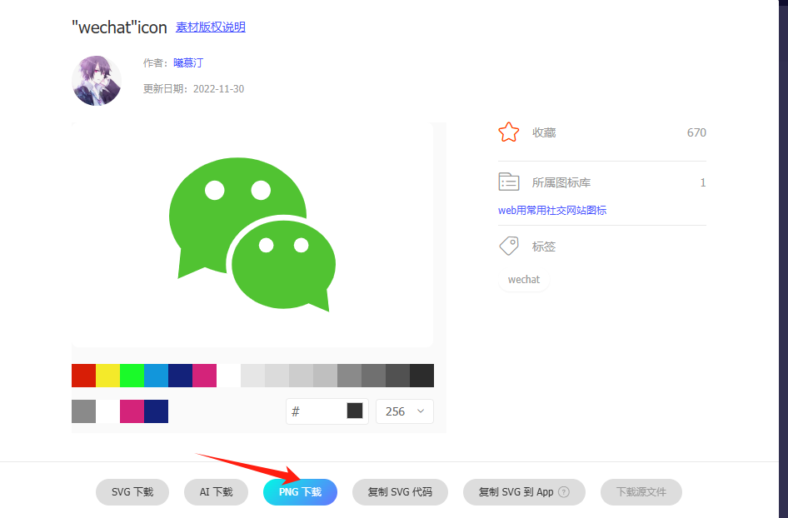This screenshot has height=518, width=788.
Task: Open the web用常用社交网站图标 library link
Action: [x=552, y=211]
